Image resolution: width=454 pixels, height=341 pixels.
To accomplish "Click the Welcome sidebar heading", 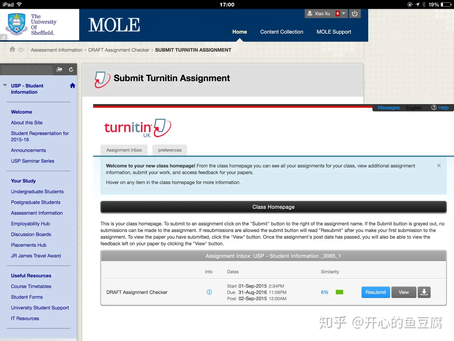I will tap(21, 112).
